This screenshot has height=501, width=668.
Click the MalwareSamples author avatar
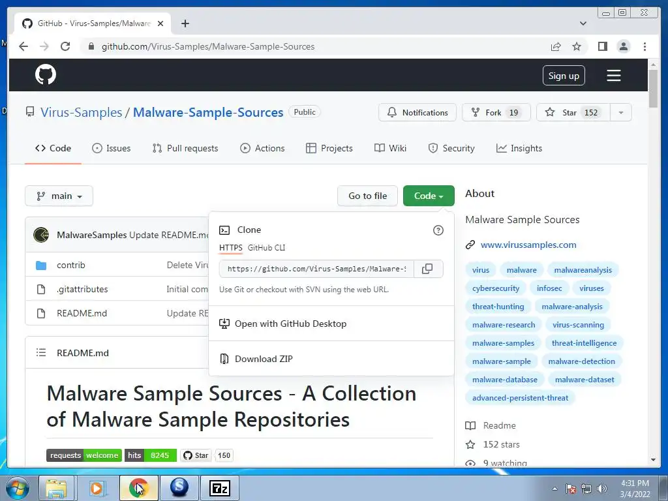pos(41,235)
